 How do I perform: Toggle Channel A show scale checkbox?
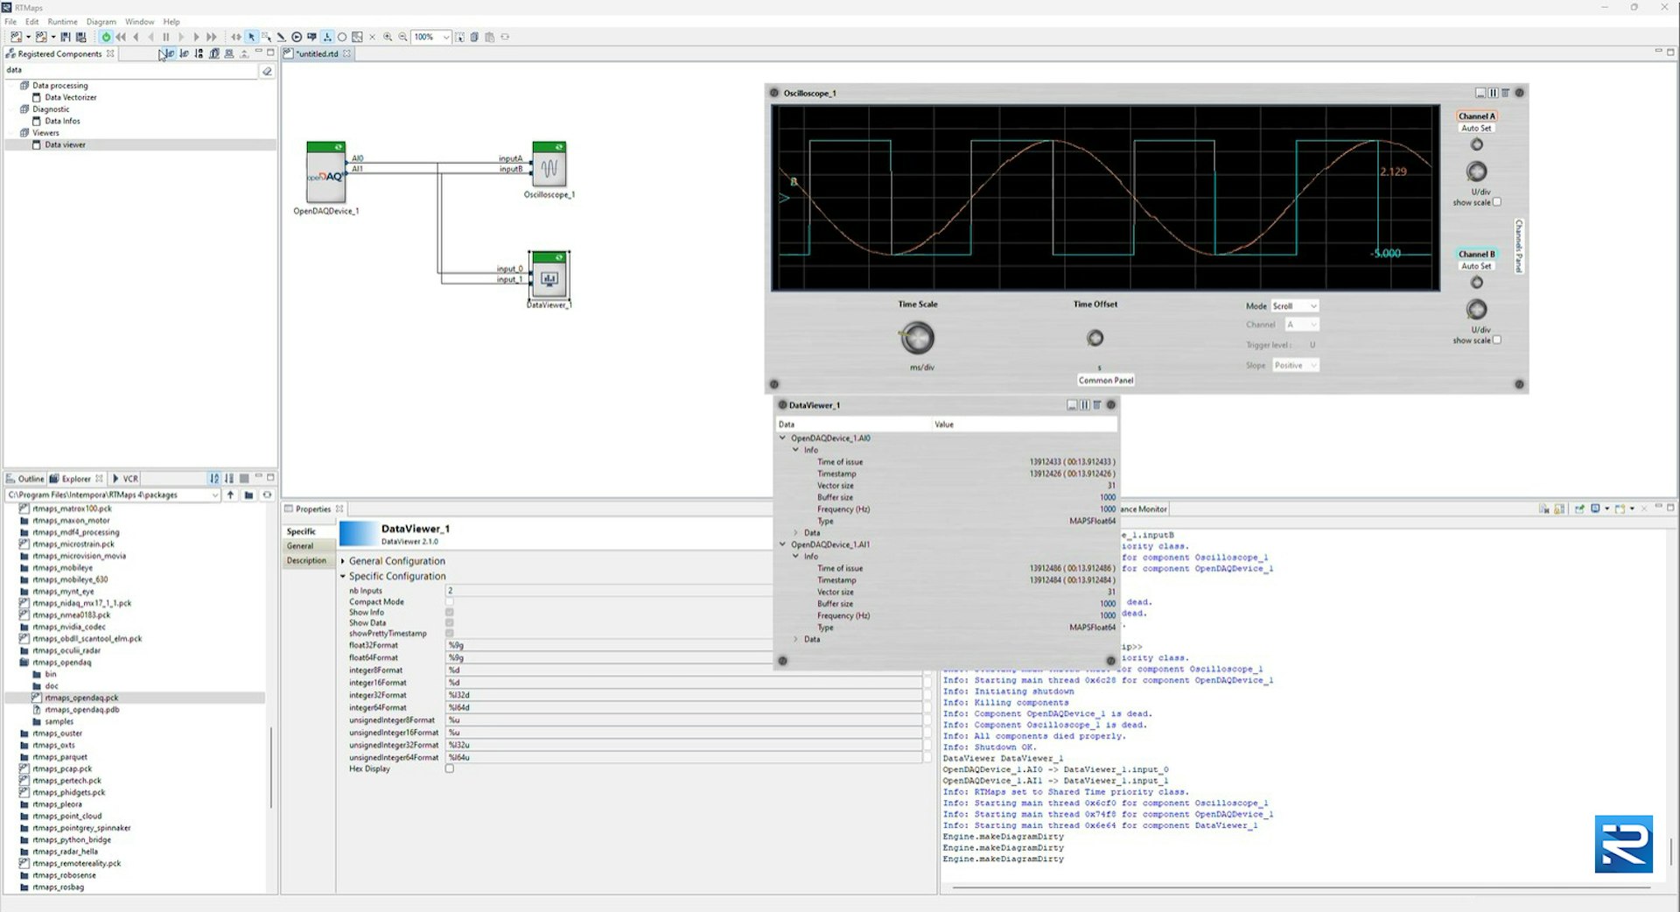tap(1496, 202)
